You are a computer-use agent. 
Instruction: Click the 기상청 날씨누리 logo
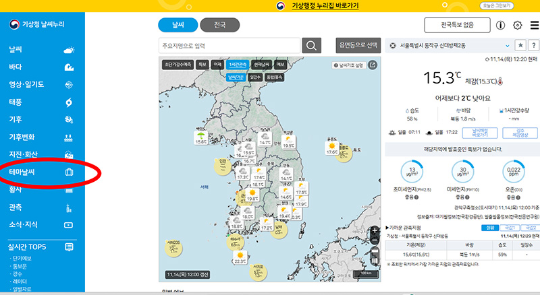(x=37, y=24)
